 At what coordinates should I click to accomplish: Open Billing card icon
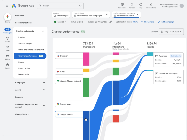(7, 56)
